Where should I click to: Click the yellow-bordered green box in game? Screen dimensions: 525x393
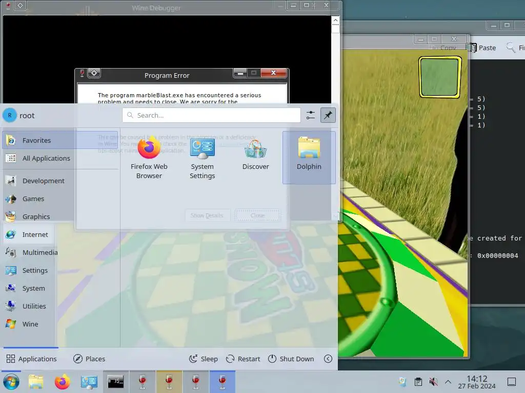pos(440,77)
